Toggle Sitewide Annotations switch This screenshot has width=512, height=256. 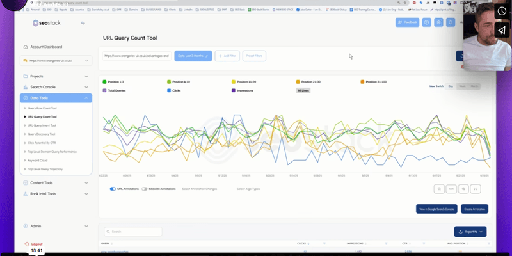(145, 189)
